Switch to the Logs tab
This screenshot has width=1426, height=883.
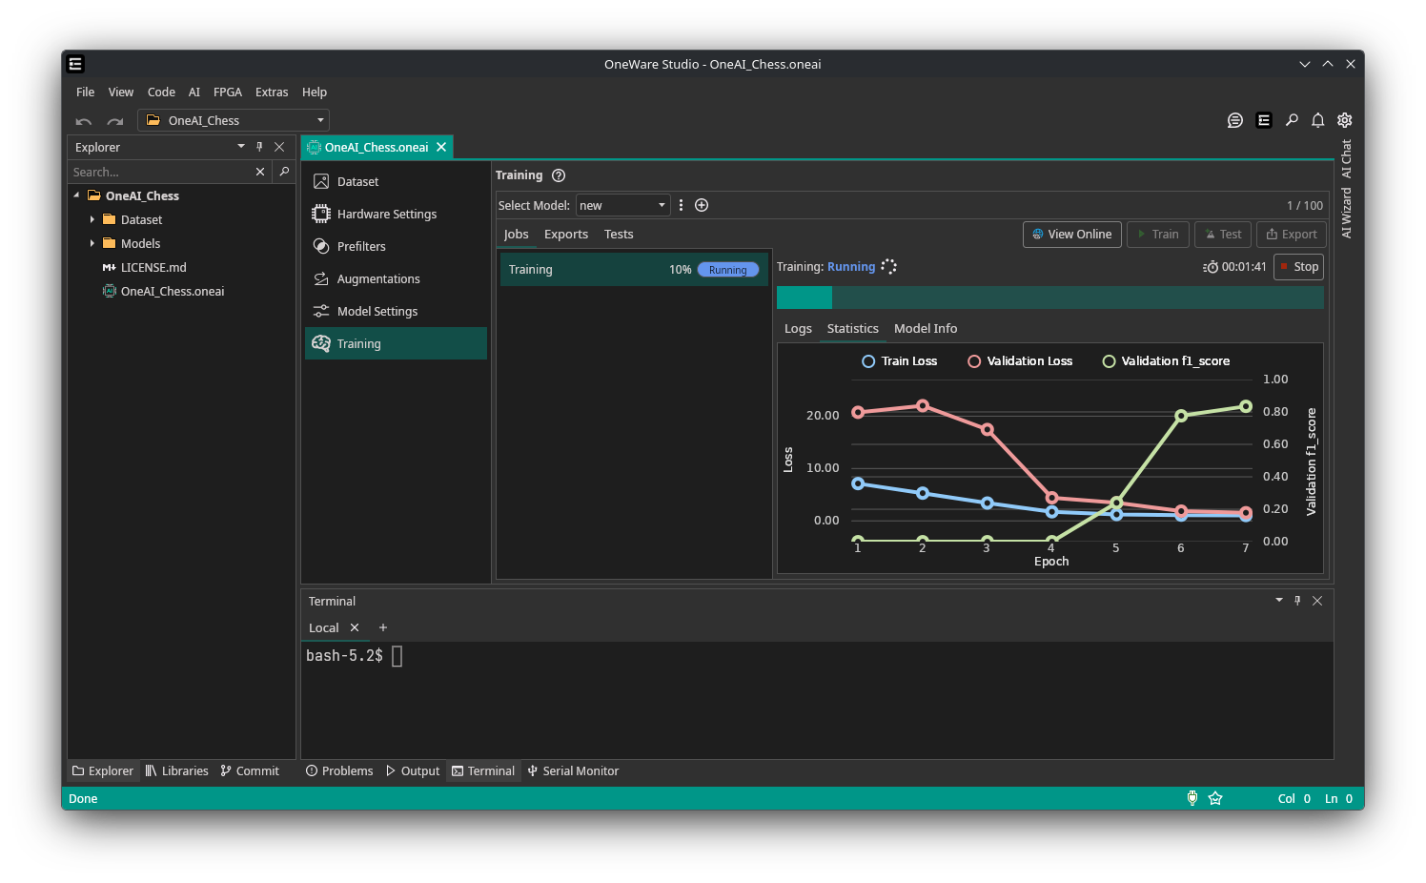point(798,329)
